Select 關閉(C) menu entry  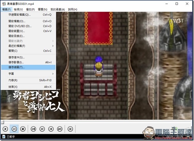(x=28, y=51)
